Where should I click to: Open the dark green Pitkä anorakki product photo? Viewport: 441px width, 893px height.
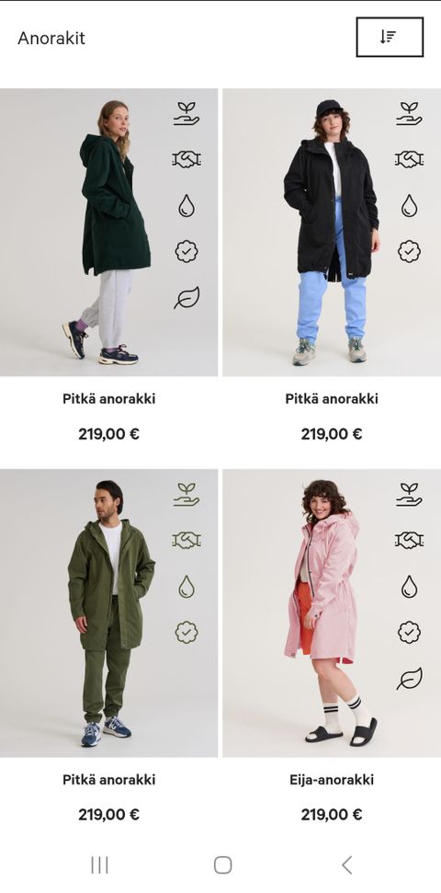[x=108, y=233]
